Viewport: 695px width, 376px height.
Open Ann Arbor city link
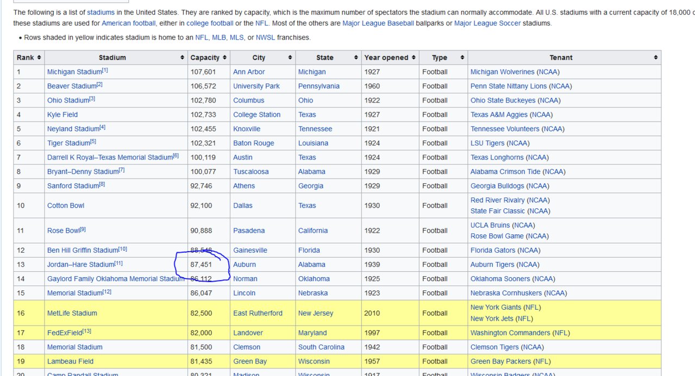coord(249,72)
